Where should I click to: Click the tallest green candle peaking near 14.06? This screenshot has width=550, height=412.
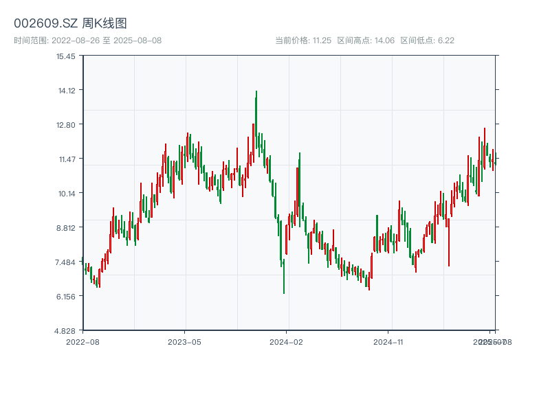(x=256, y=119)
